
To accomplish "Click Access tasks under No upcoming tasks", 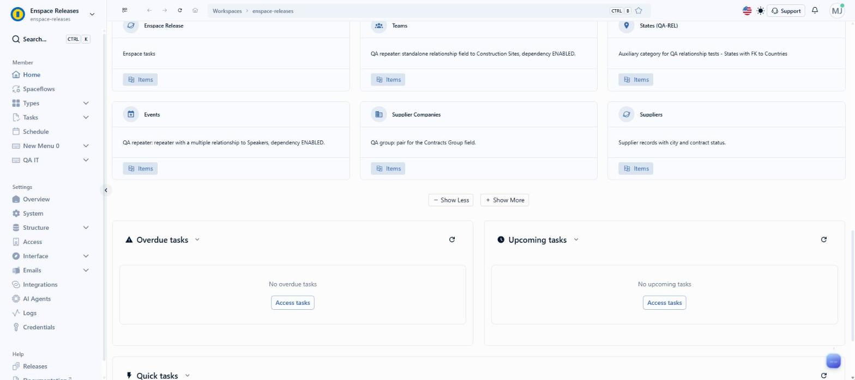I will (664, 303).
